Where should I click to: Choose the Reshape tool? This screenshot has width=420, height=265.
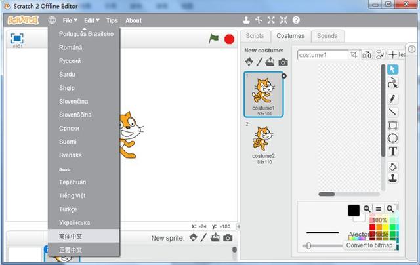click(392, 83)
